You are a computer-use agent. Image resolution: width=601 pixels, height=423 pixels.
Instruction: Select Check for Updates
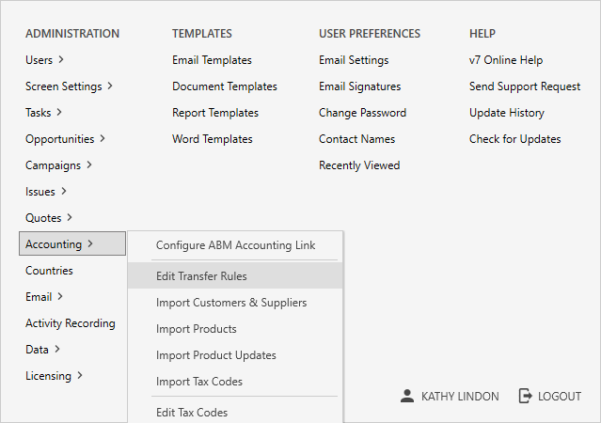pos(514,139)
